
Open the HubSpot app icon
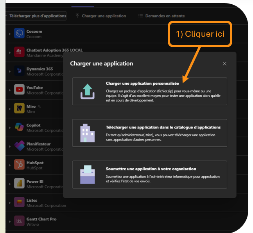coord(20,165)
